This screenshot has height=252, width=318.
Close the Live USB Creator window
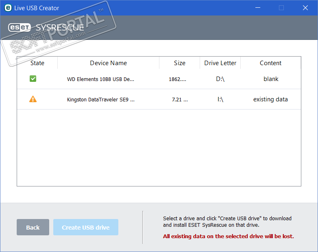pyautogui.click(x=305, y=8)
